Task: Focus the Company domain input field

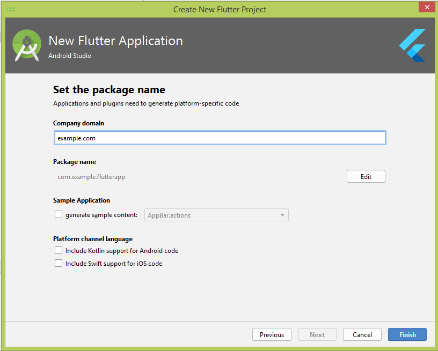Action: pos(220,138)
